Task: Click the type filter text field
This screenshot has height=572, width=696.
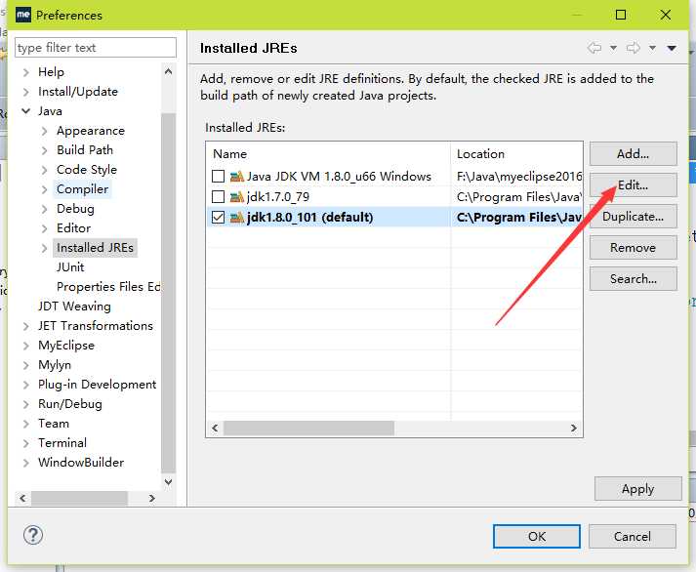Action: click(96, 48)
